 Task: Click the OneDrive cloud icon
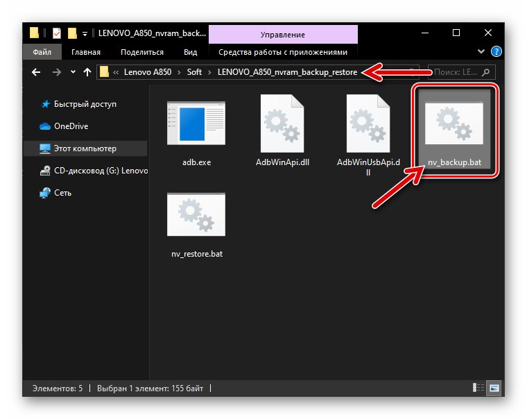pyautogui.click(x=45, y=126)
